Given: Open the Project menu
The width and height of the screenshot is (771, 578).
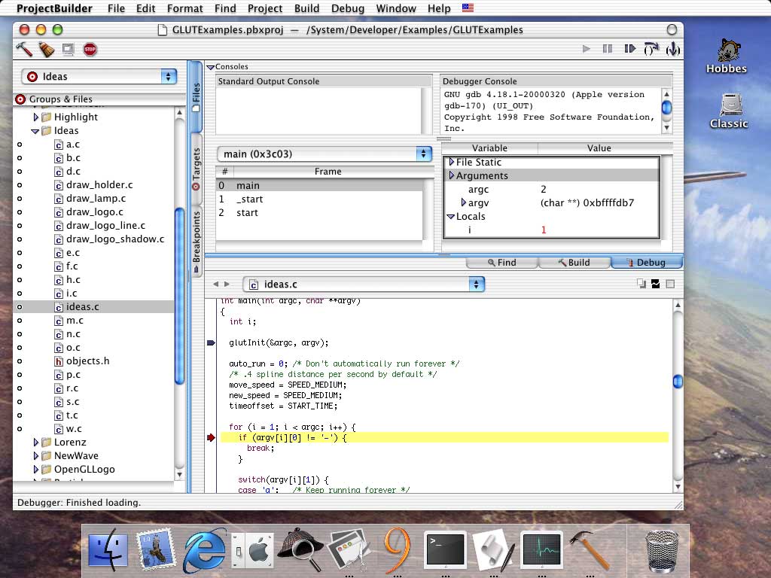Looking at the screenshot, I should (265, 8).
